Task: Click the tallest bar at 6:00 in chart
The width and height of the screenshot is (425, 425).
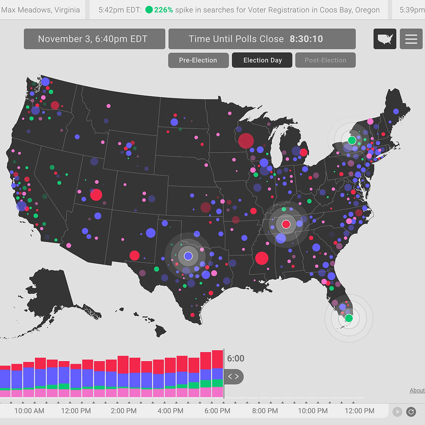Action: (217, 374)
